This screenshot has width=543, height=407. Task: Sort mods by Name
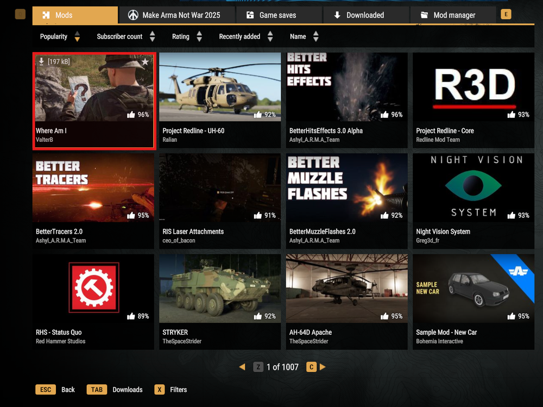click(x=304, y=36)
